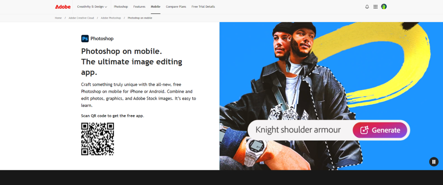Click the Scan QR code instruction text
443x185 pixels.
tap(112, 116)
